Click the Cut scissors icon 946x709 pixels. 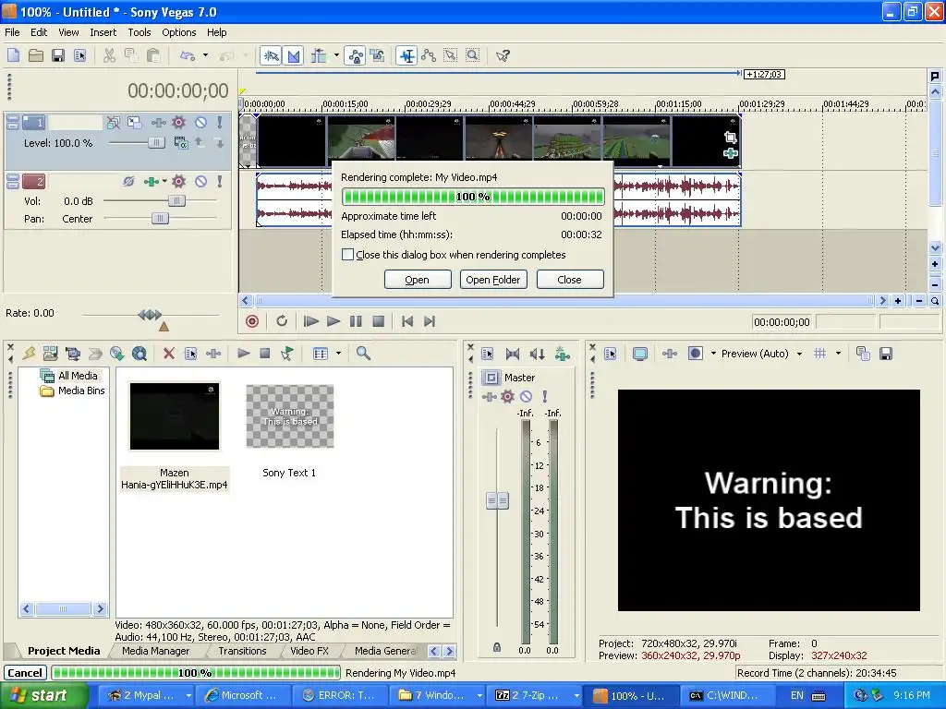tap(109, 56)
